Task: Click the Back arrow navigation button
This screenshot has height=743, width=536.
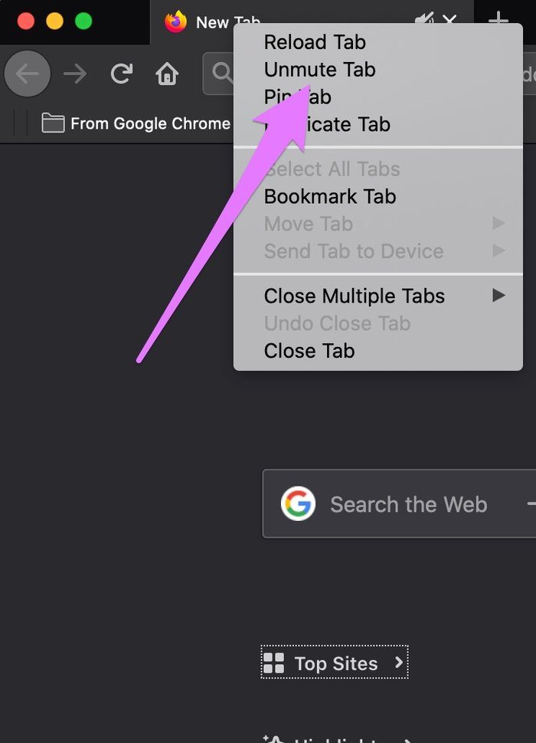Action: (x=27, y=74)
